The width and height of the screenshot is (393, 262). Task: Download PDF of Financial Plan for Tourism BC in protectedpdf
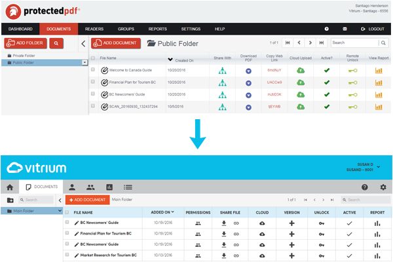(248, 83)
